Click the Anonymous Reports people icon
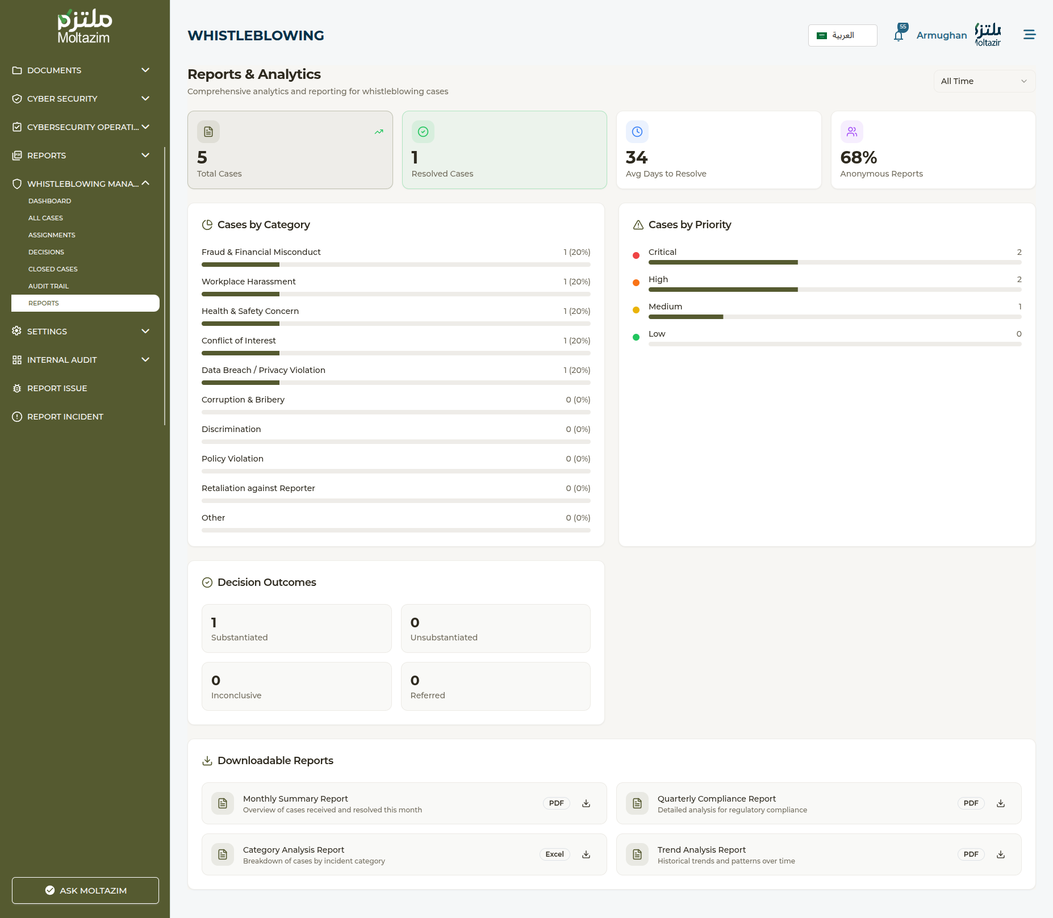 851,132
